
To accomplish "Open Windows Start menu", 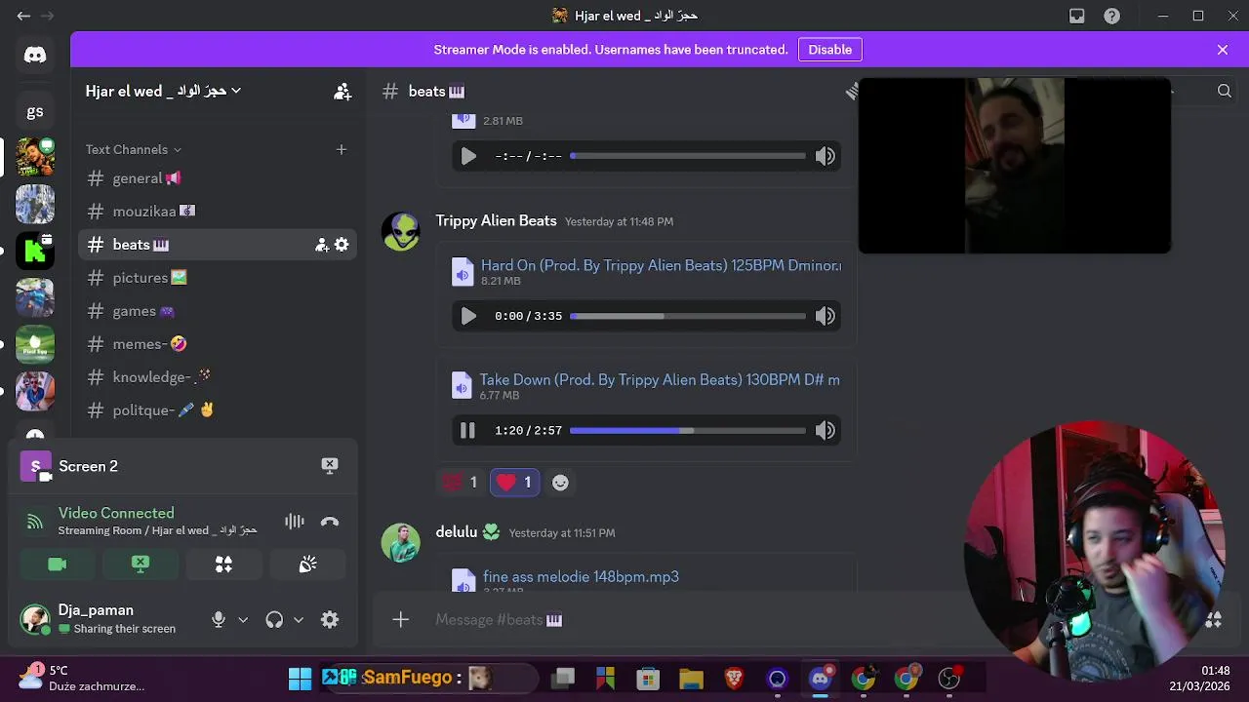I will 300,678.
